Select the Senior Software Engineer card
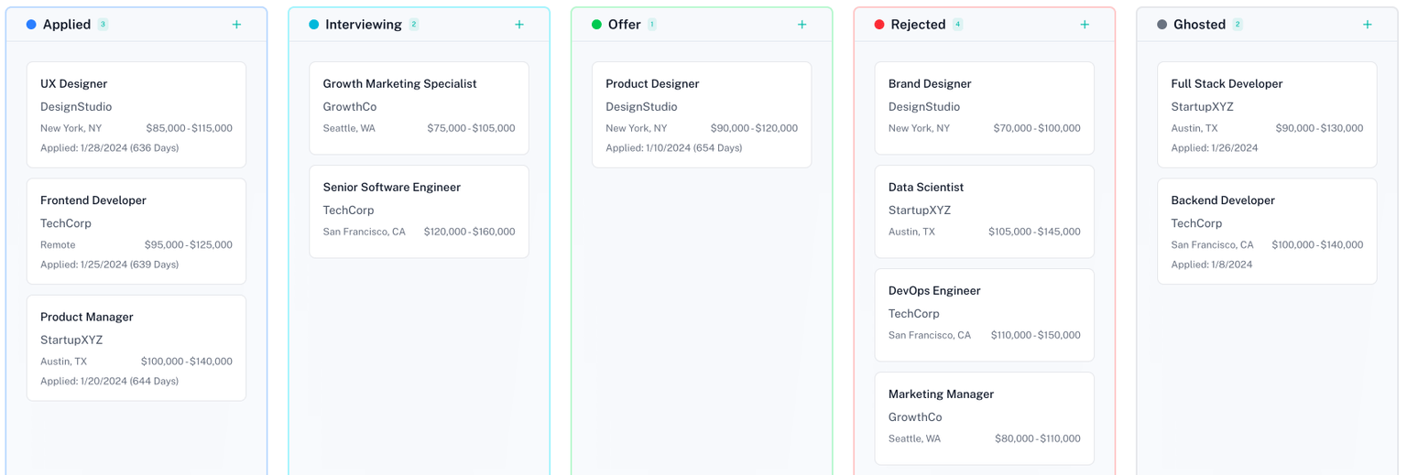Image resolution: width=1407 pixels, height=475 pixels. (419, 211)
